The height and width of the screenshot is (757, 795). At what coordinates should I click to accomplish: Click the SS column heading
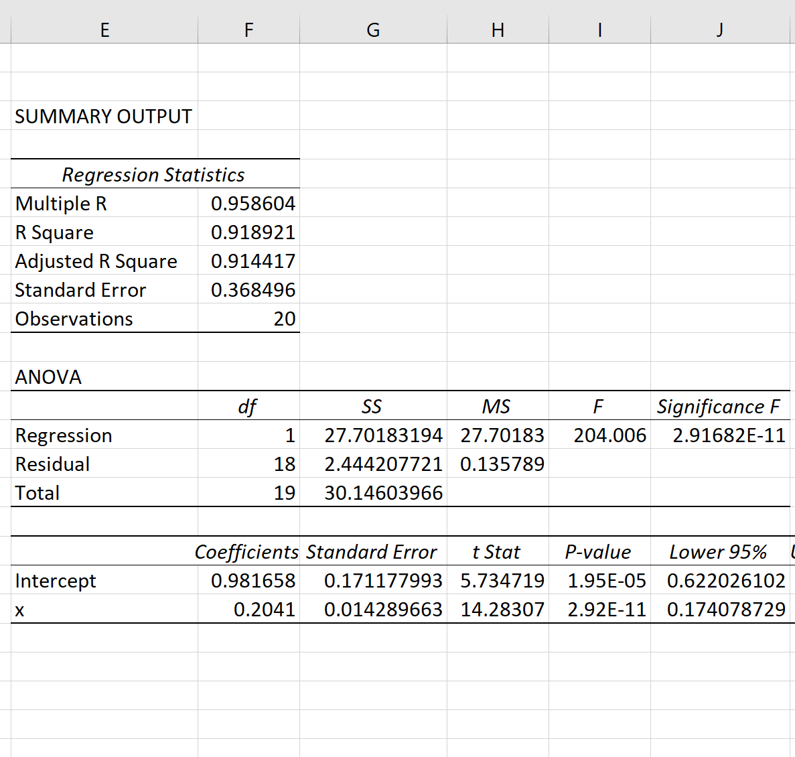(373, 406)
